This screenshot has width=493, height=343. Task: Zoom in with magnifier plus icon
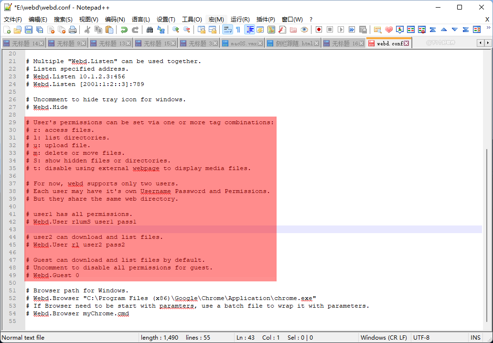click(x=176, y=30)
